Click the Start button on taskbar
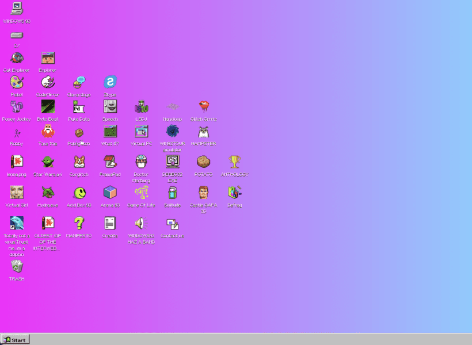Screen dimensions: 472x345 coord(16,339)
